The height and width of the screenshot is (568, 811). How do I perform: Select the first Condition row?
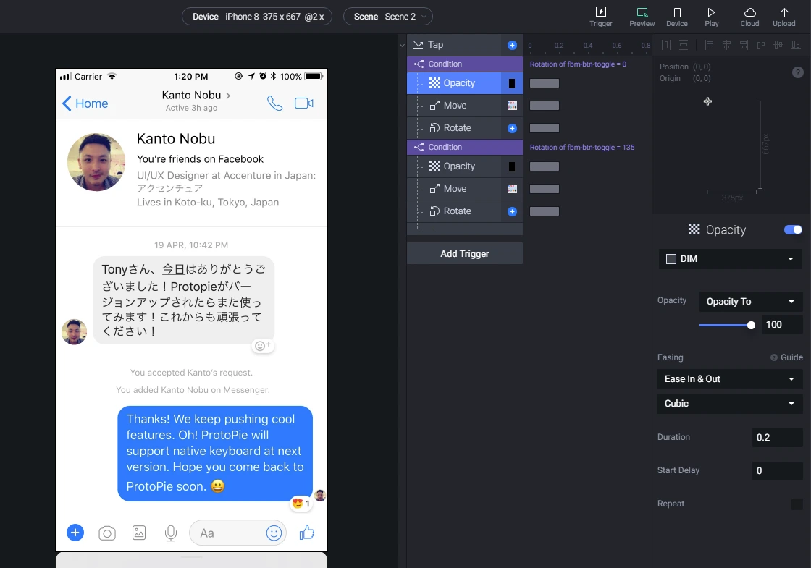coord(464,64)
